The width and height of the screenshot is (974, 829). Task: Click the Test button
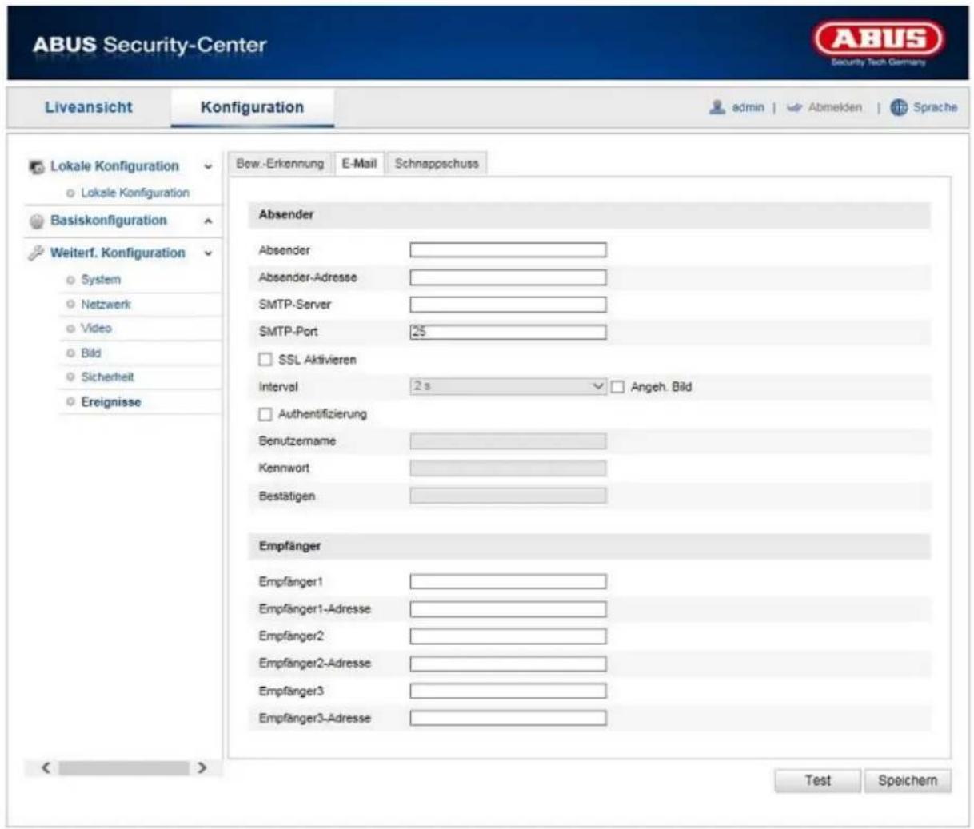click(817, 781)
